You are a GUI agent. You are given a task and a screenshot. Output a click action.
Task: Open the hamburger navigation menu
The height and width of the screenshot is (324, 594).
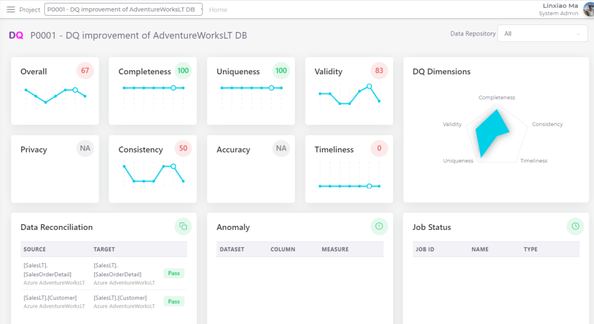10,10
